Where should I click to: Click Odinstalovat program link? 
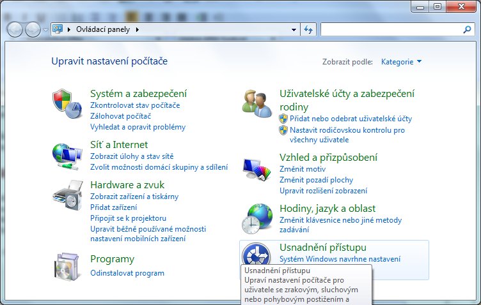(127, 273)
